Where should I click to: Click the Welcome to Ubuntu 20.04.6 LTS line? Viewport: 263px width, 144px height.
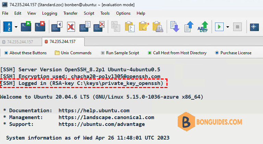coord(102,97)
